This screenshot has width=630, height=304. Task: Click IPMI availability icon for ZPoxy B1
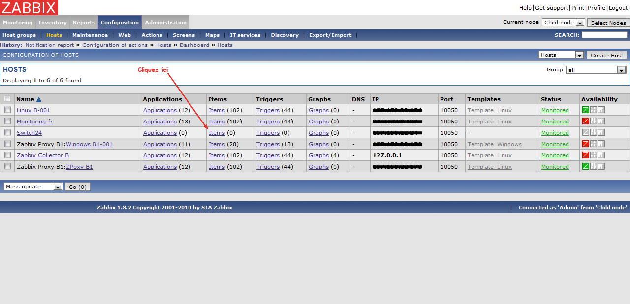(601, 167)
